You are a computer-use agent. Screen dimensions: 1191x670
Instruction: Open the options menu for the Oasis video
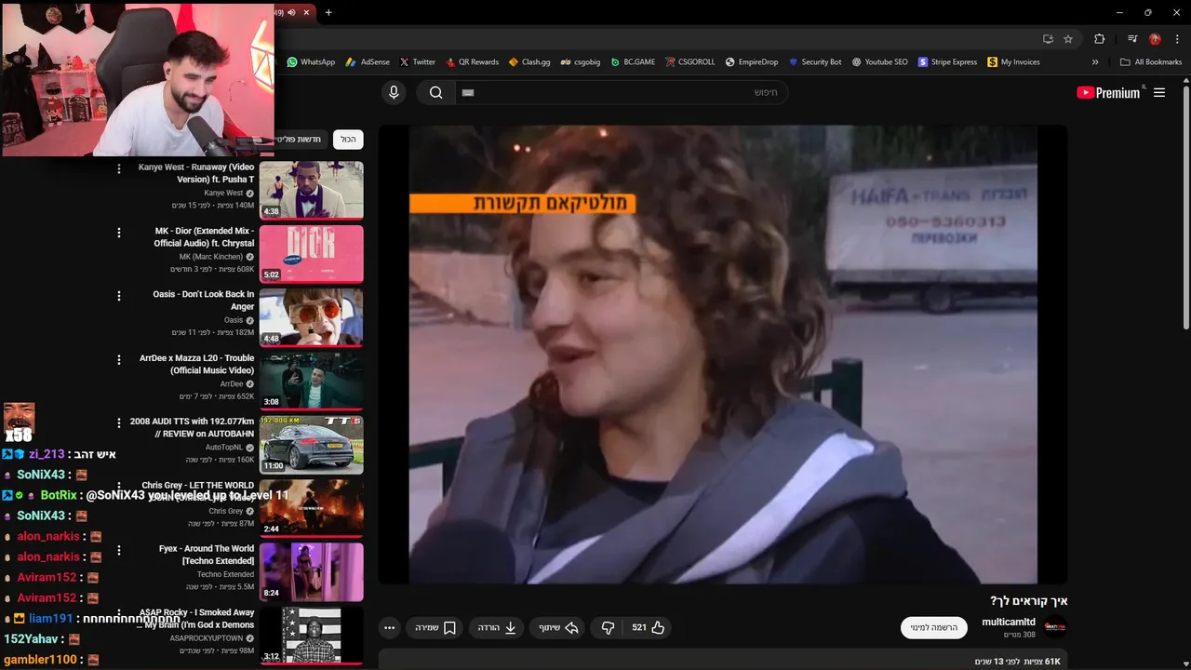[118, 296]
